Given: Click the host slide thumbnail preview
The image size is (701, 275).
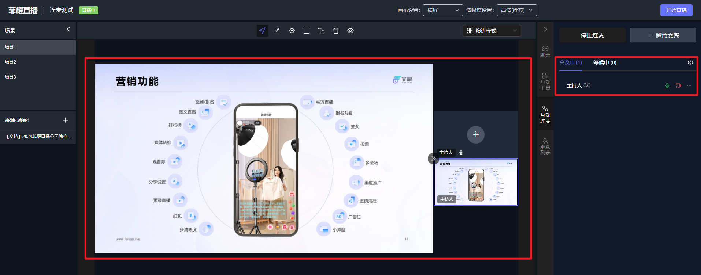Looking at the screenshot, I should tap(476, 182).
